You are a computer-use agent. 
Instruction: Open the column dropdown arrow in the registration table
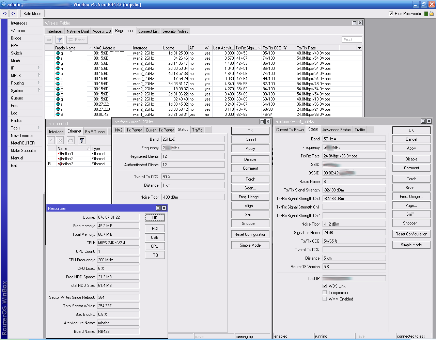tap(359, 48)
